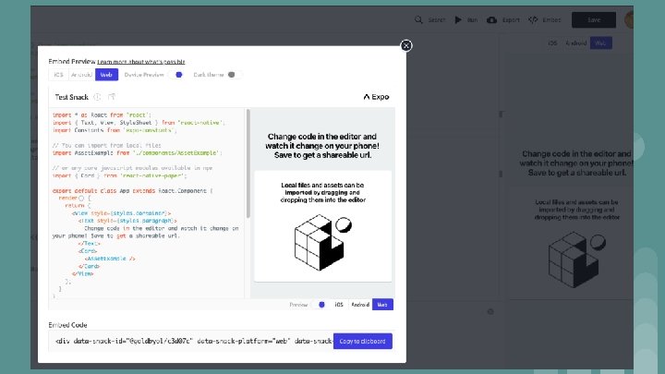The image size is (665, 374).
Task: Click inside the embedded code editor
Action: click(146, 202)
